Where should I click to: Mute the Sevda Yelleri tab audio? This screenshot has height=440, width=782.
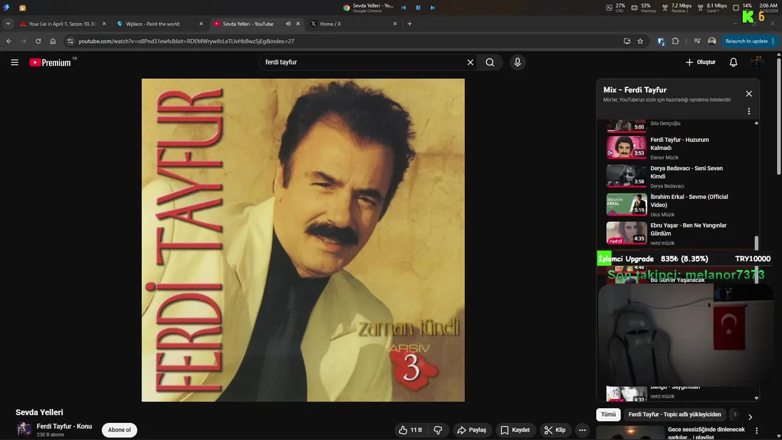pyautogui.click(x=288, y=24)
